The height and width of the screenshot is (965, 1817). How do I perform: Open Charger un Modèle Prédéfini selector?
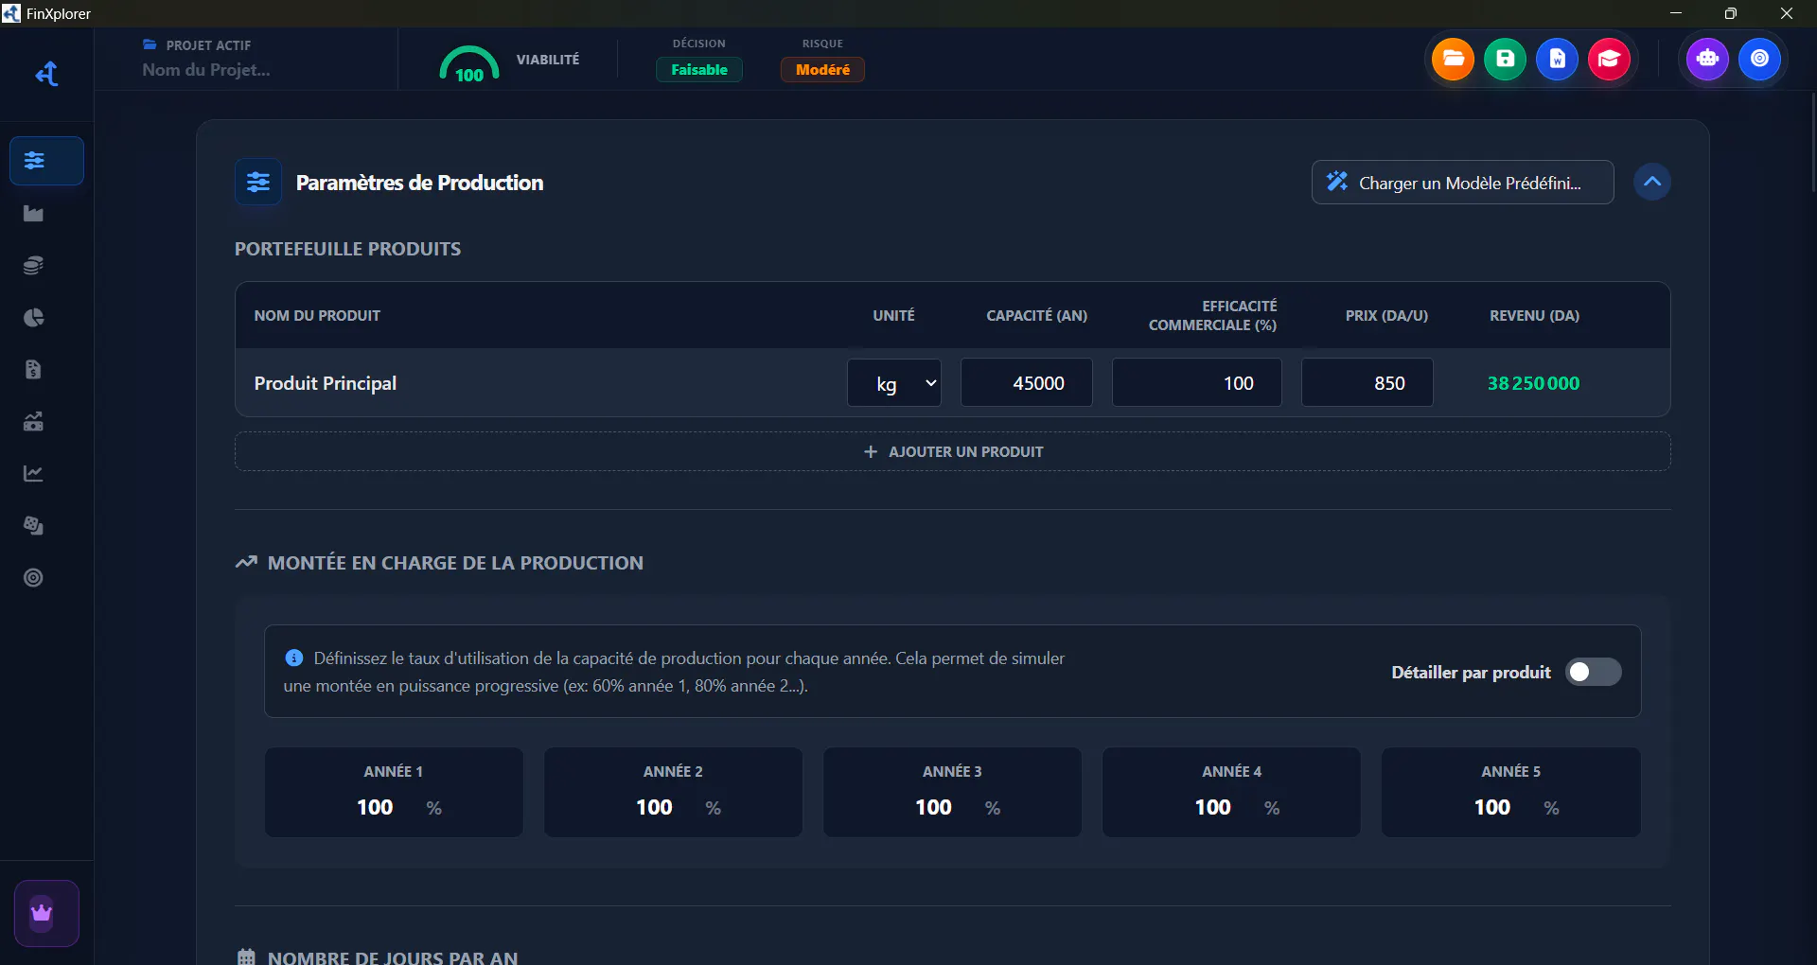pyautogui.click(x=1463, y=183)
